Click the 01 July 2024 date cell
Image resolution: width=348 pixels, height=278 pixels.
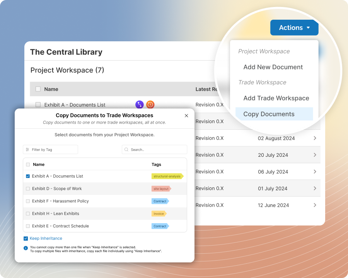point(273,188)
